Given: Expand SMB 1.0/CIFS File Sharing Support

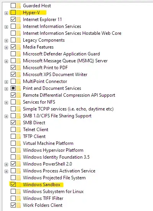Looking at the screenshot, I should [6, 116].
